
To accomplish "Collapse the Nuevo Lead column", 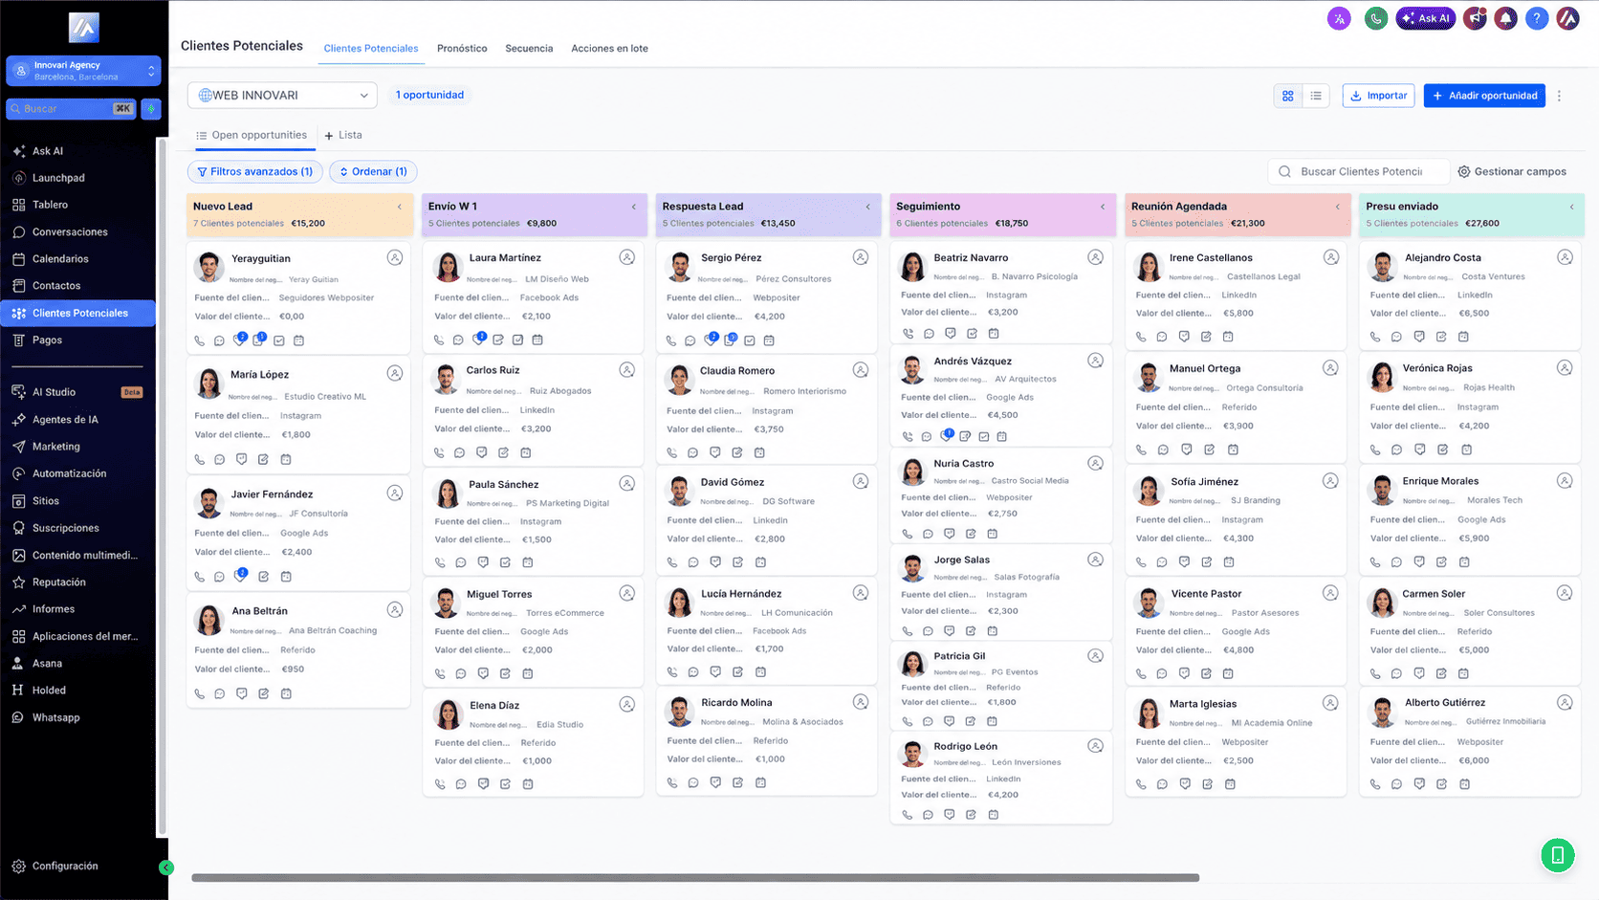I will pyautogui.click(x=400, y=207).
